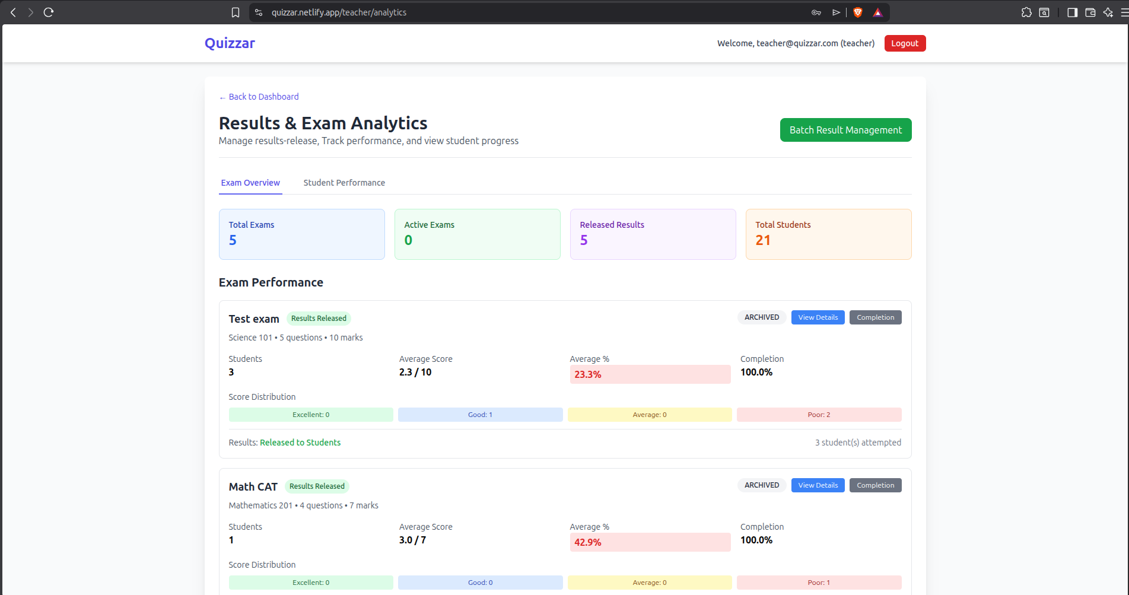Reload the analytics page
The image size is (1129, 595).
[49, 12]
